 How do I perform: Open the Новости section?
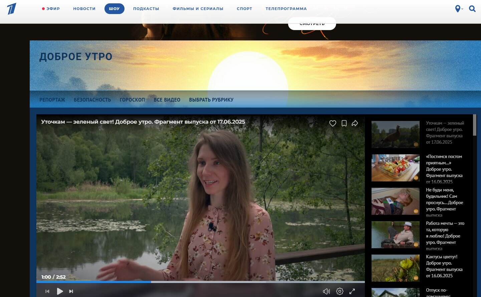coord(84,9)
